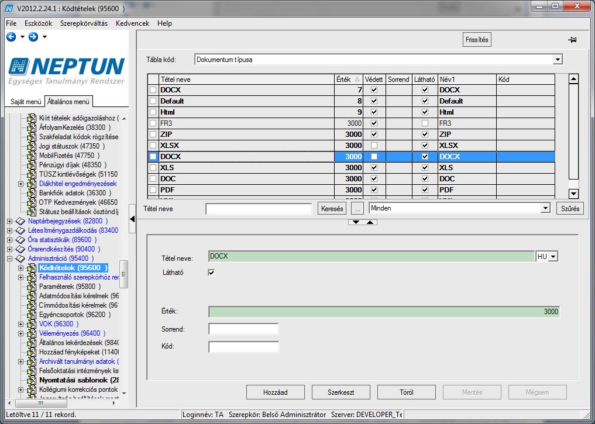595x424 pixels.
Task: Click the Hozzáad button
Action: point(275,392)
